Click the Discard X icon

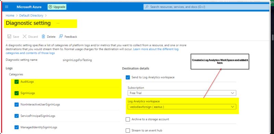pos(25,37)
